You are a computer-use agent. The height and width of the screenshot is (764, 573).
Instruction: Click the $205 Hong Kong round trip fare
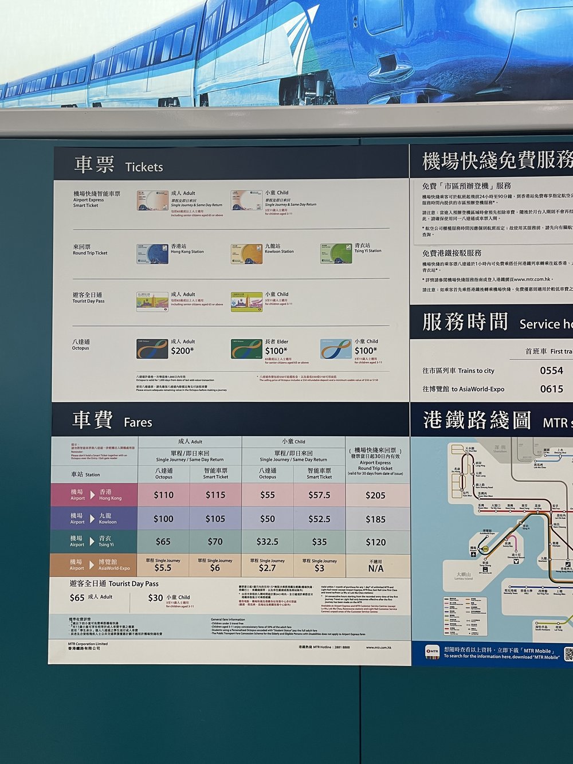tap(375, 495)
